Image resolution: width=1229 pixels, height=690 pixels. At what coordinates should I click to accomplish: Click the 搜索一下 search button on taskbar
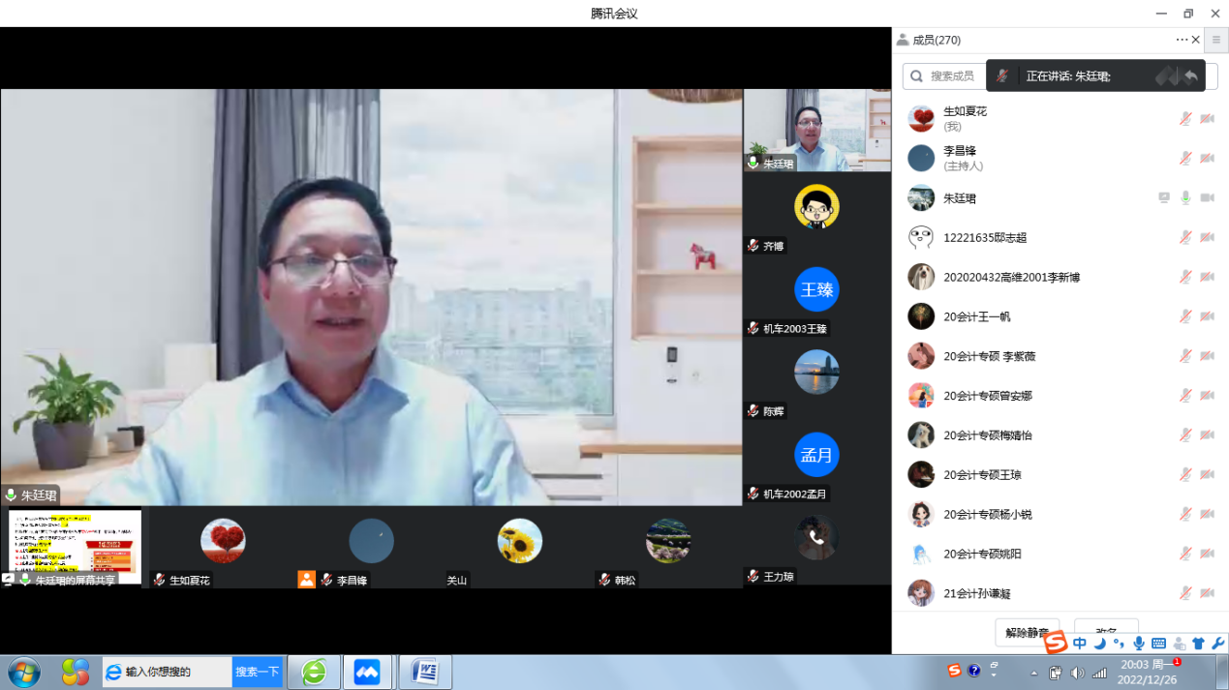(x=257, y=672)
